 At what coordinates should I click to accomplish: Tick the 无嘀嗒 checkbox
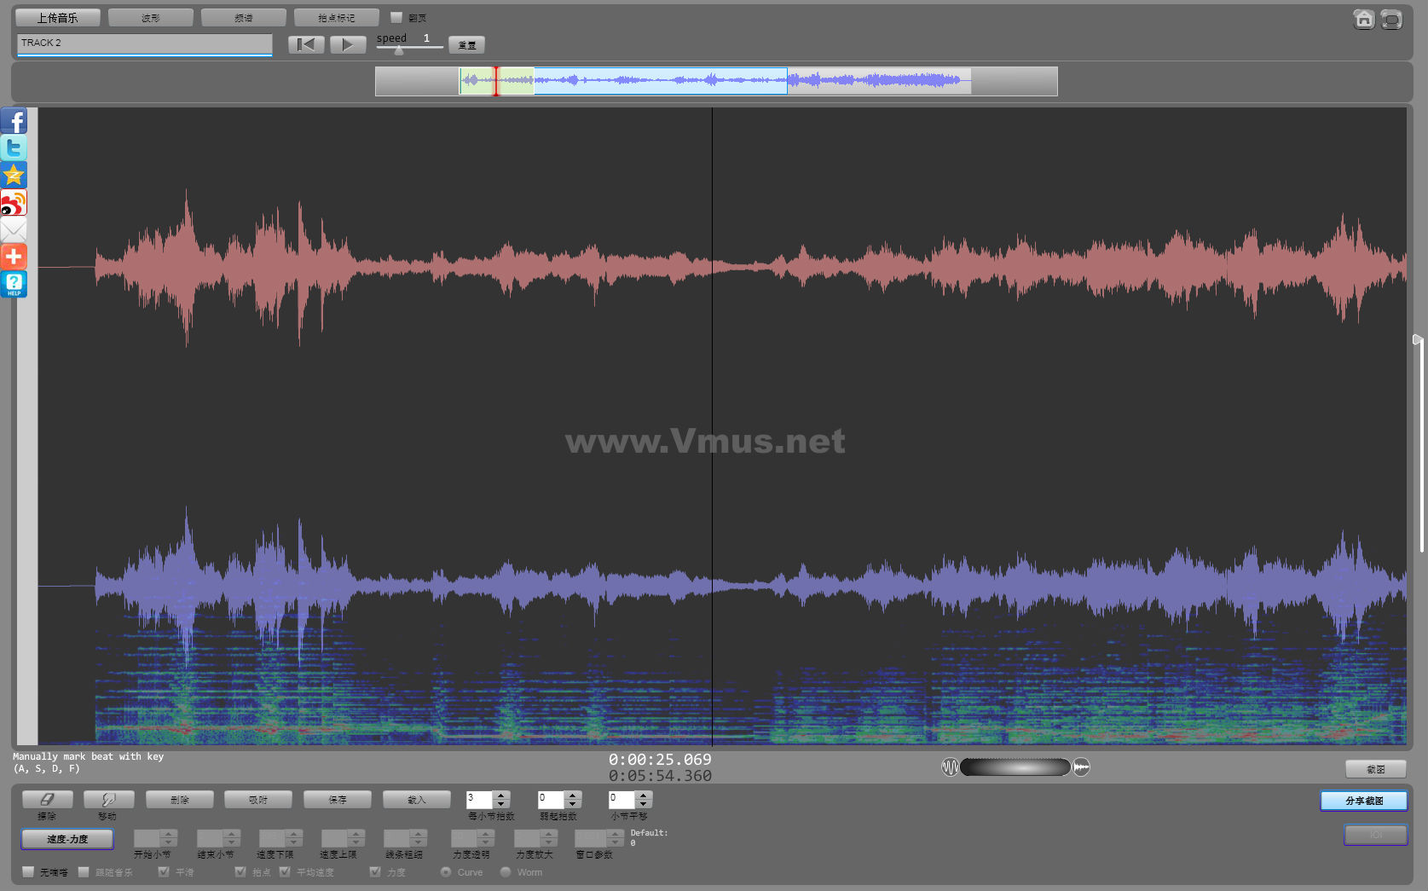coord(29,872)
